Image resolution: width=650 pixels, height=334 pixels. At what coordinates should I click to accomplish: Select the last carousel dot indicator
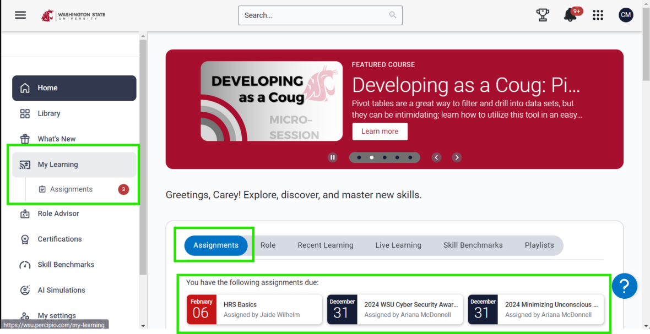click(x=410, y=157)
